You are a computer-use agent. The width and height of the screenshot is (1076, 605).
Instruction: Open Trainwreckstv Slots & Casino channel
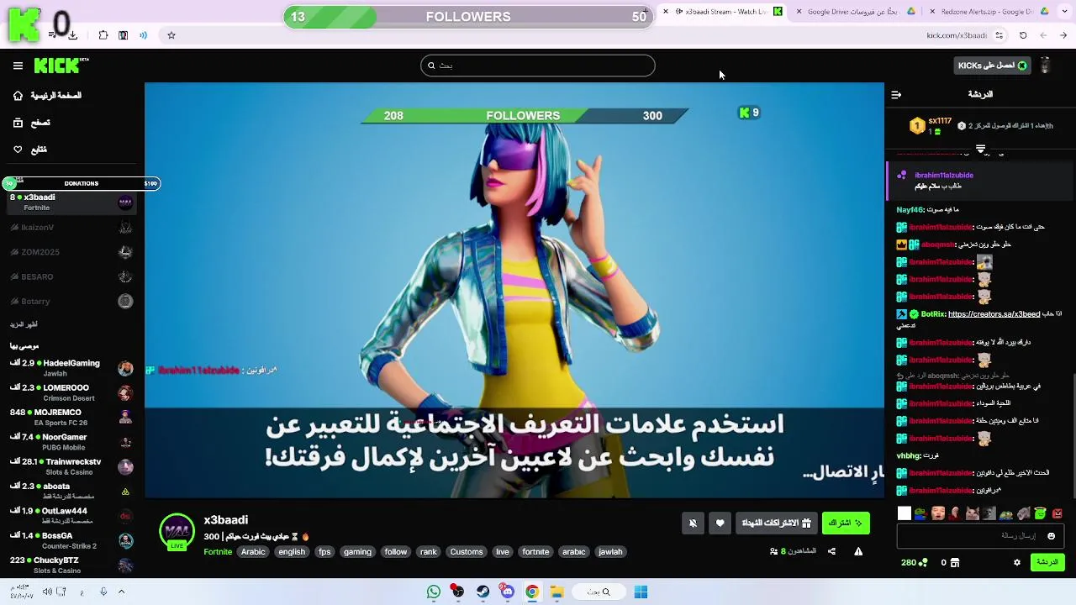71,466
